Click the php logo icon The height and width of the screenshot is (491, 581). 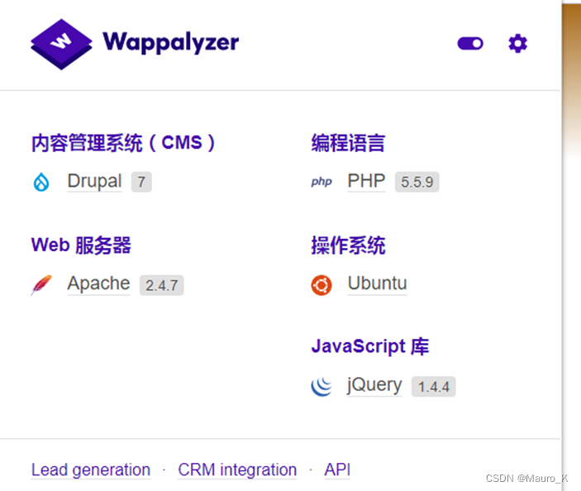click(321, 182)
